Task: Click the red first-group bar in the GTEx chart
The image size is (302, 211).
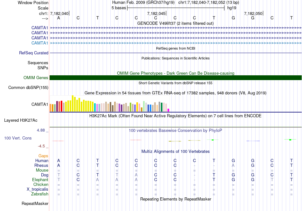Action: [x=61, y=106]
